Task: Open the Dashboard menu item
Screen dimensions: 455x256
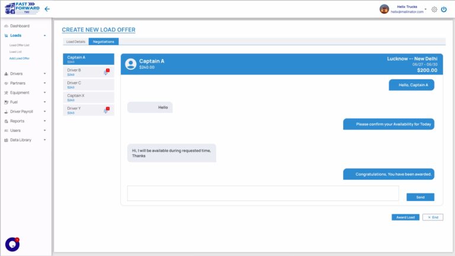Action: coord(20,26)
